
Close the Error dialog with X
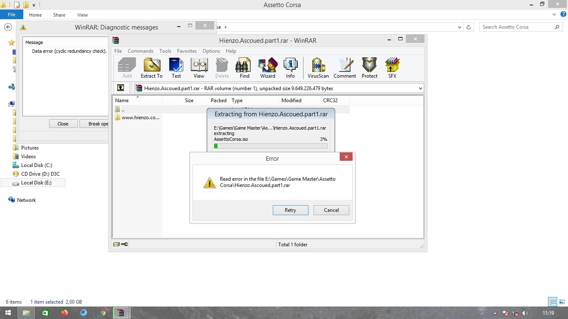click(346, 157)
